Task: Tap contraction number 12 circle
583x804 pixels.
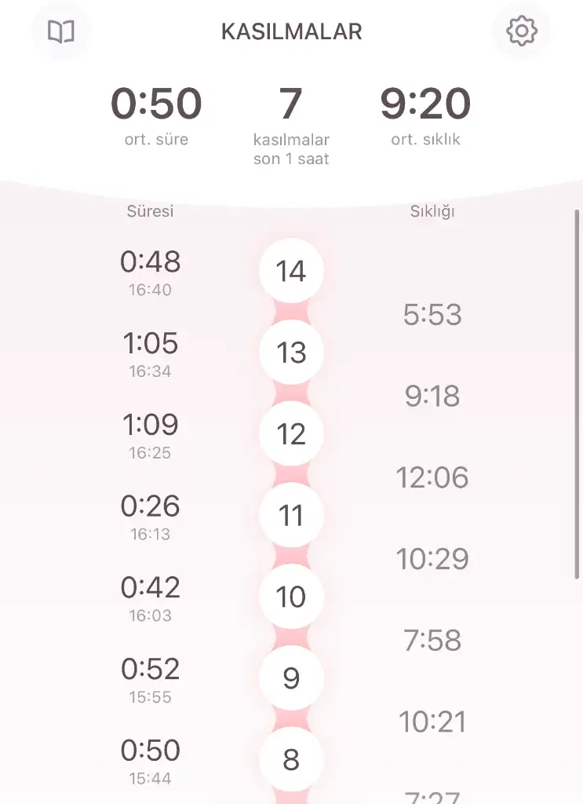Action: pos(291,433)
